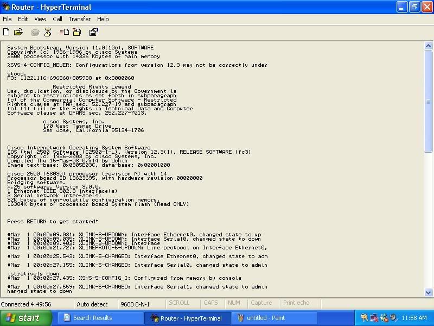Switch to Search Results taskbar window
This screenshot has height=326, width=434.
pos(100,318)
